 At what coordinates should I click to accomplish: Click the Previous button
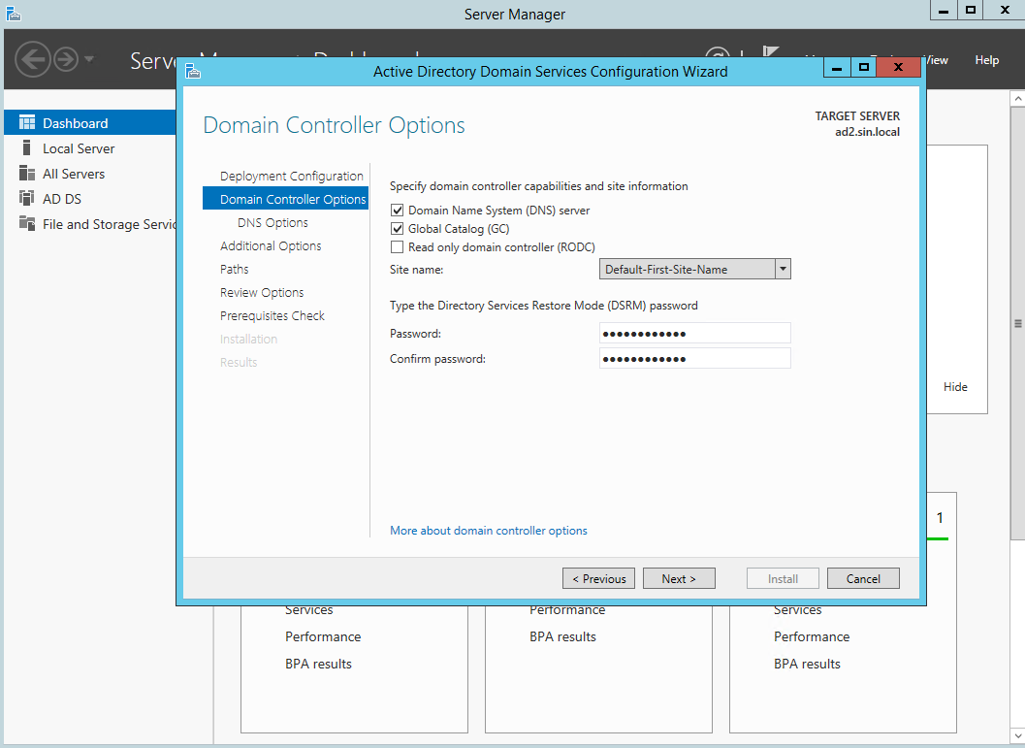click(x=598, y=578)
